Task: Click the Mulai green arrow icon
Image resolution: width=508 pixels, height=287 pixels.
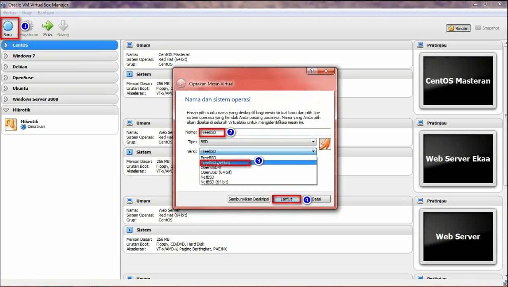Action: (48, 26)
